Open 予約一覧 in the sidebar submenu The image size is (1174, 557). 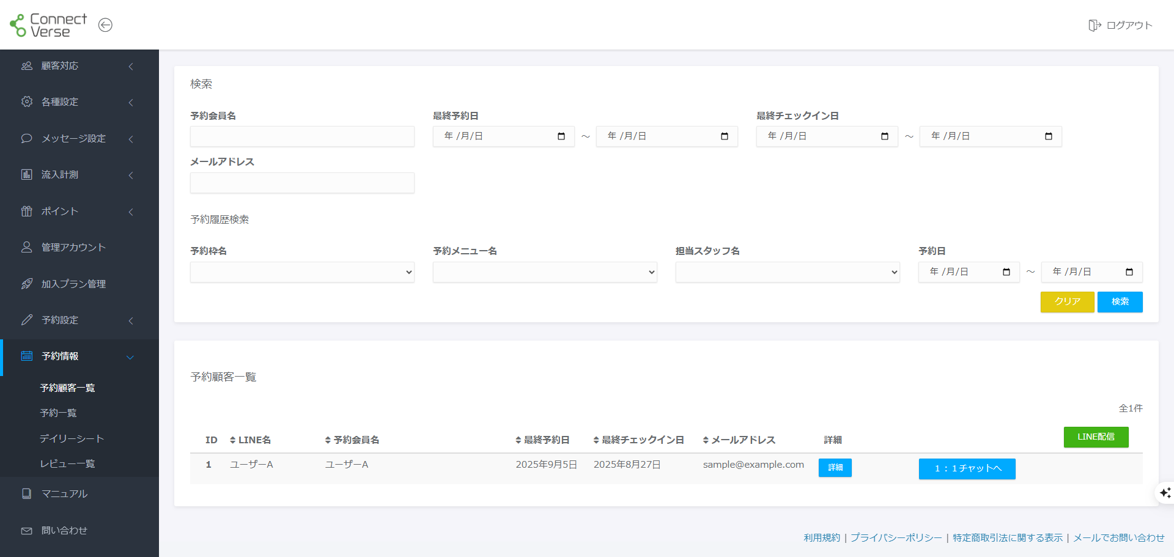click(59, 413)
